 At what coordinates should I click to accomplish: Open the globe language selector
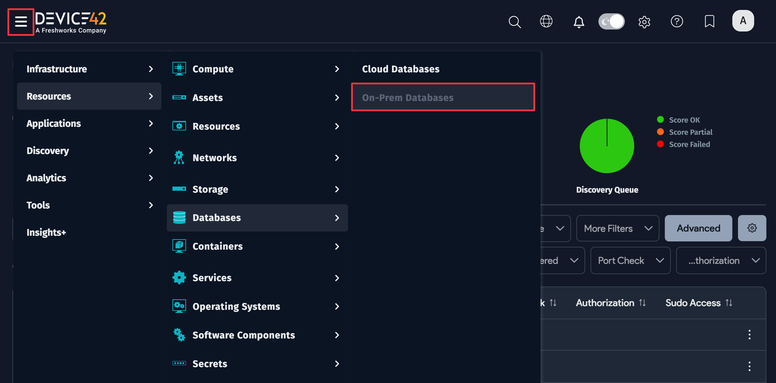tap(547, 21)
